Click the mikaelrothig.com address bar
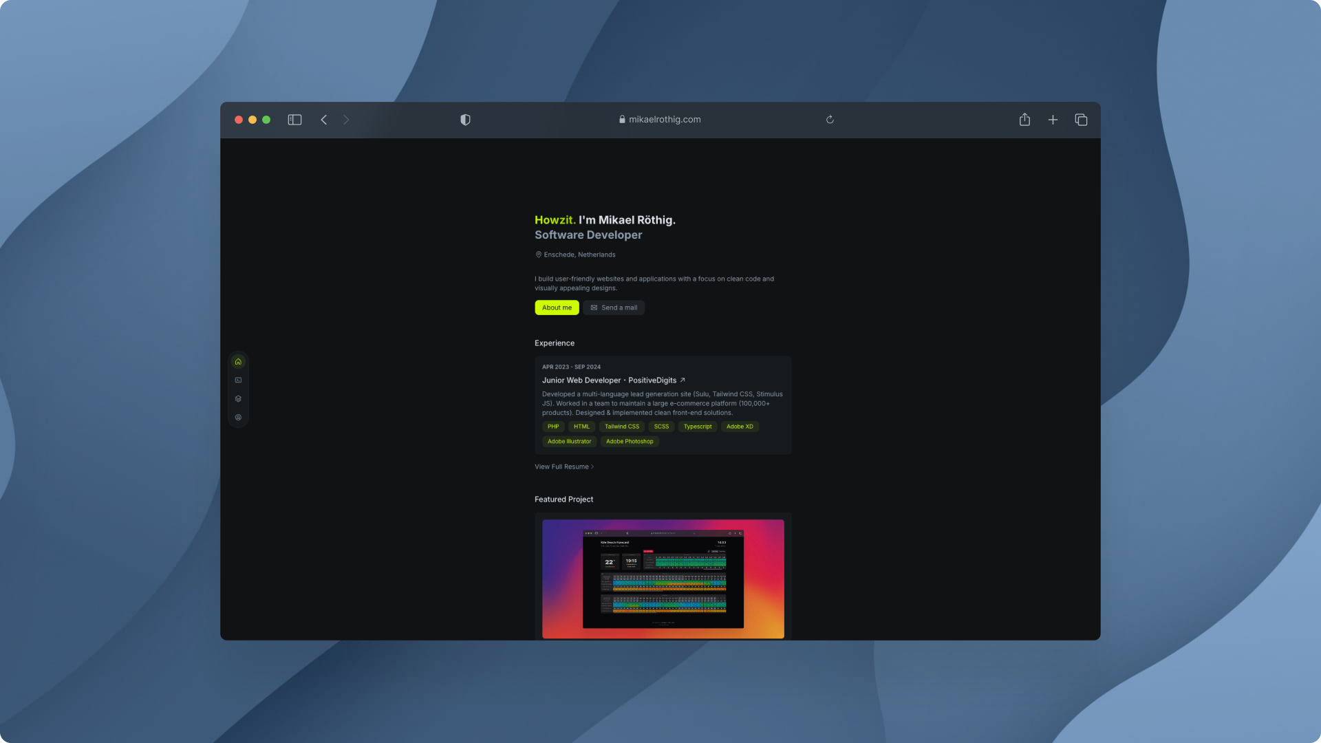 pos(659,120)
